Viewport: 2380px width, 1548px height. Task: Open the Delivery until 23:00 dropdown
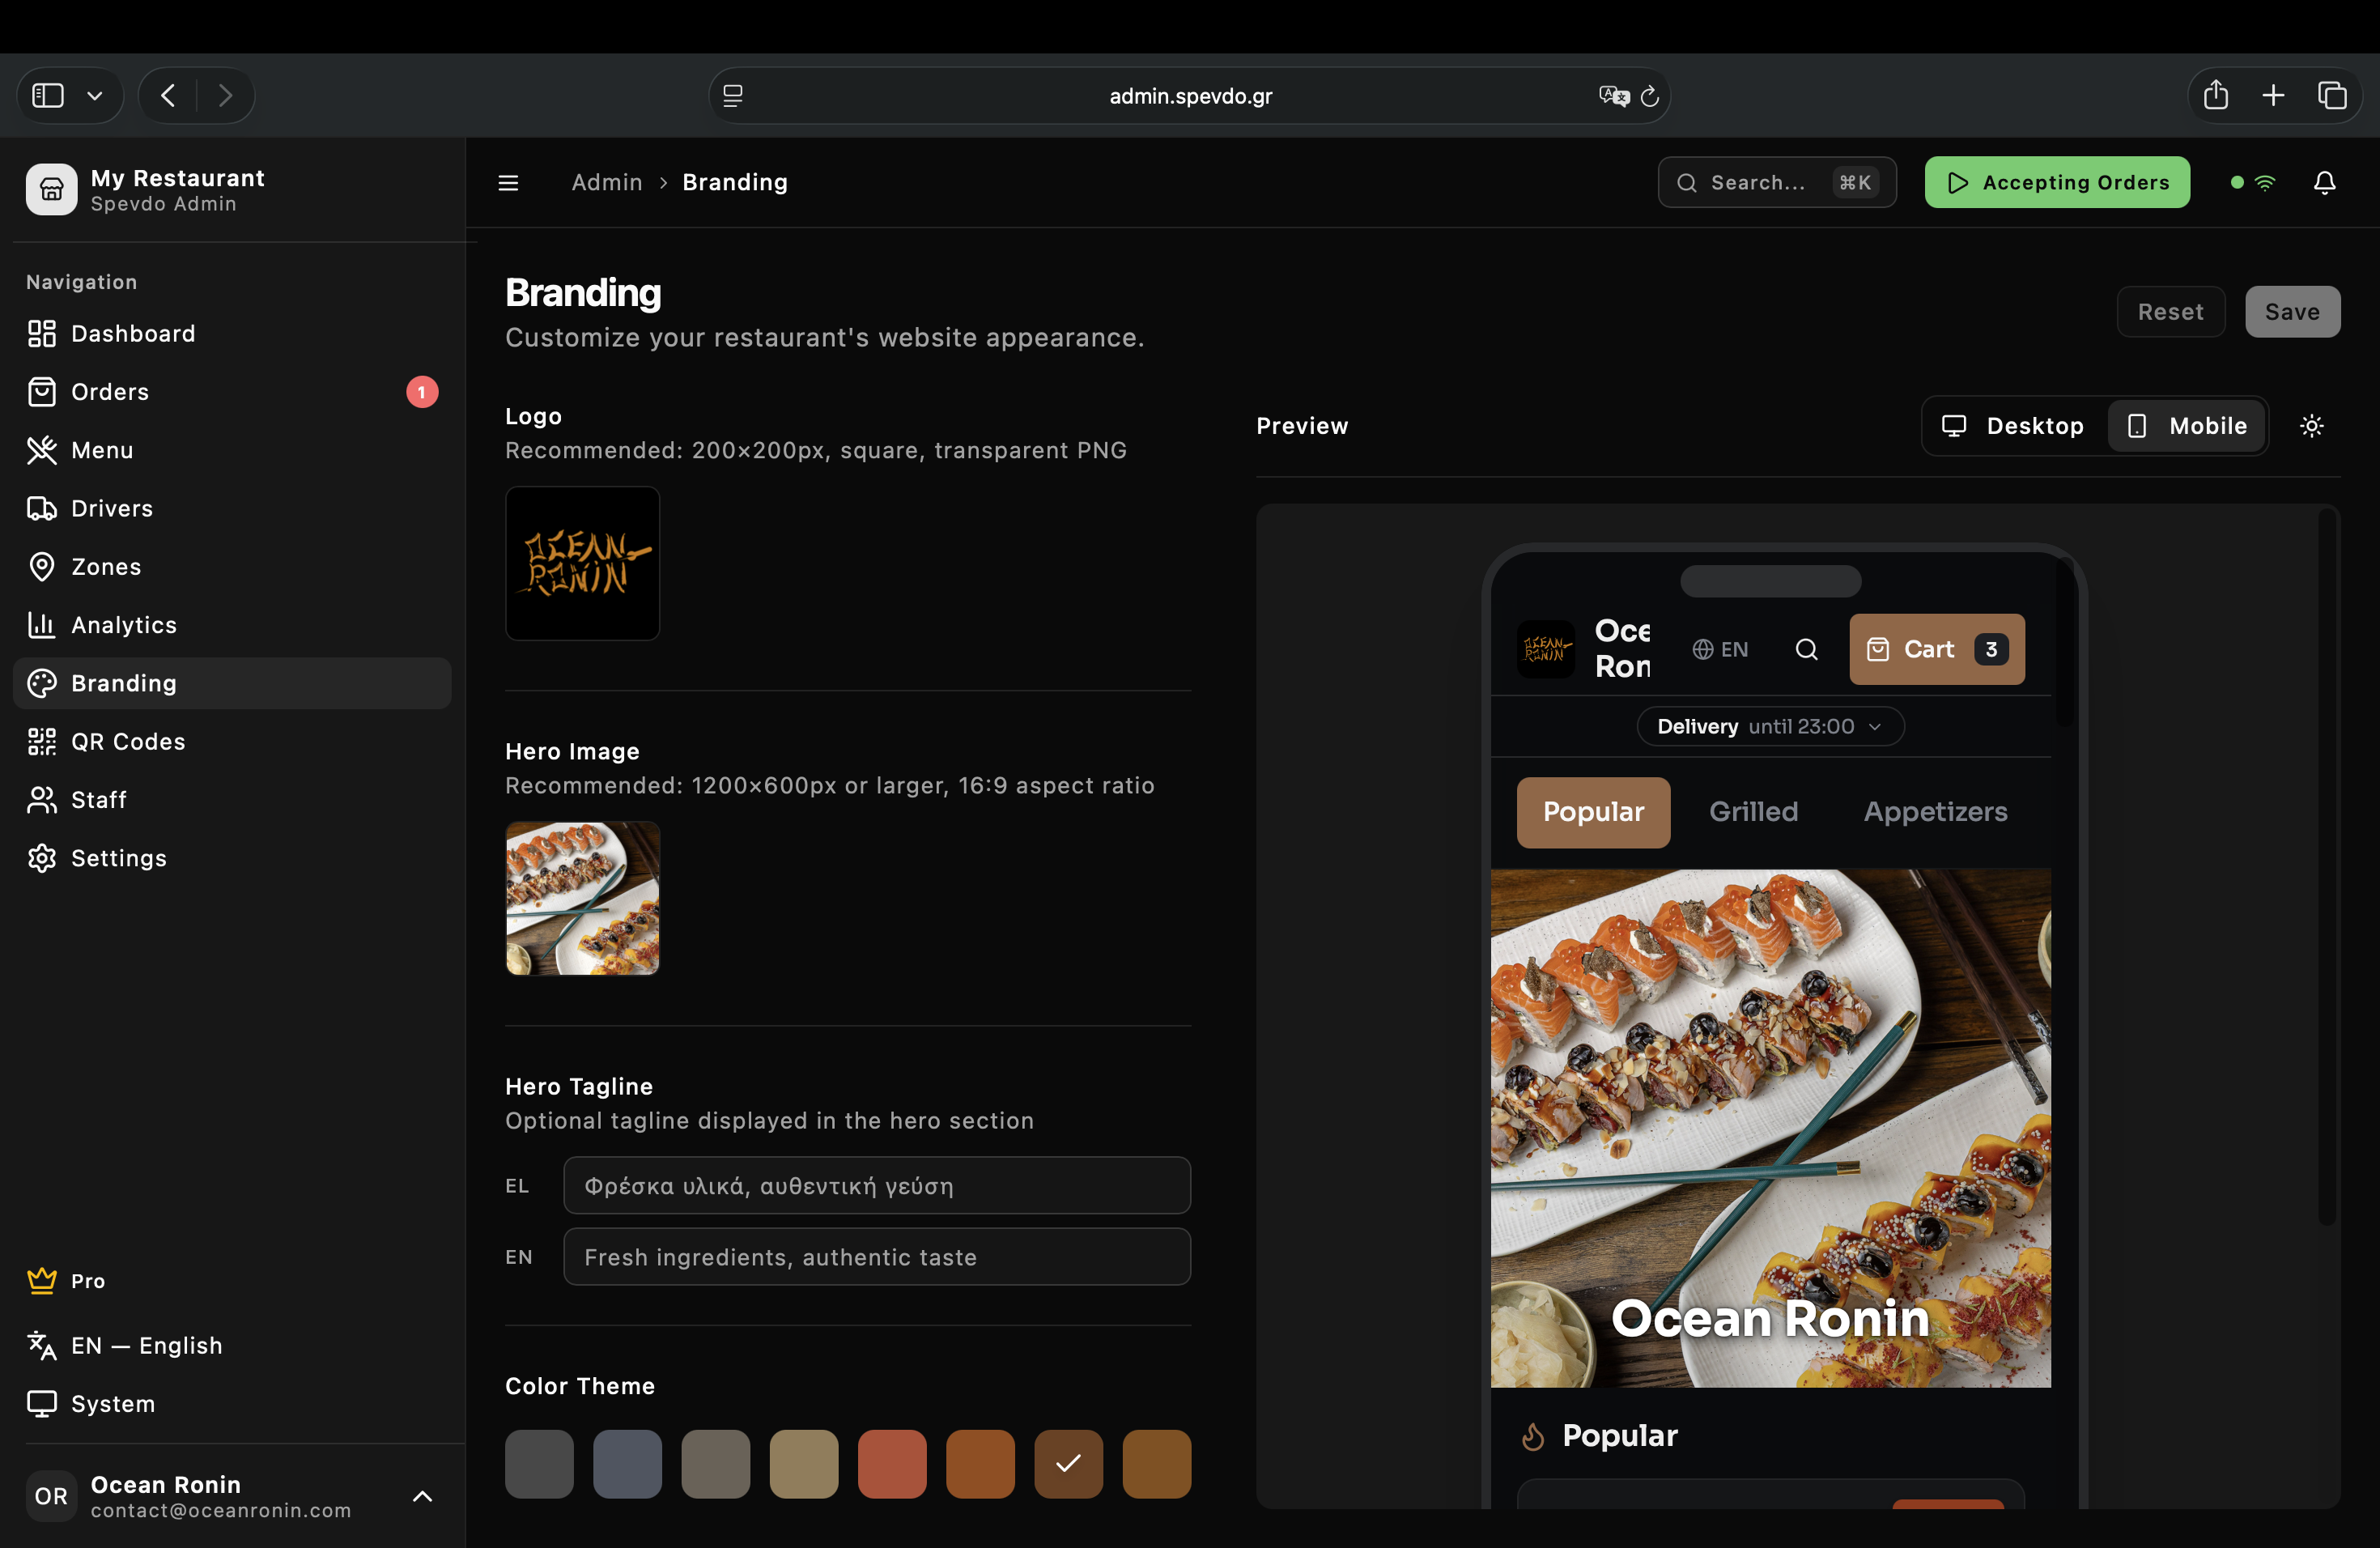[1769, 726]
